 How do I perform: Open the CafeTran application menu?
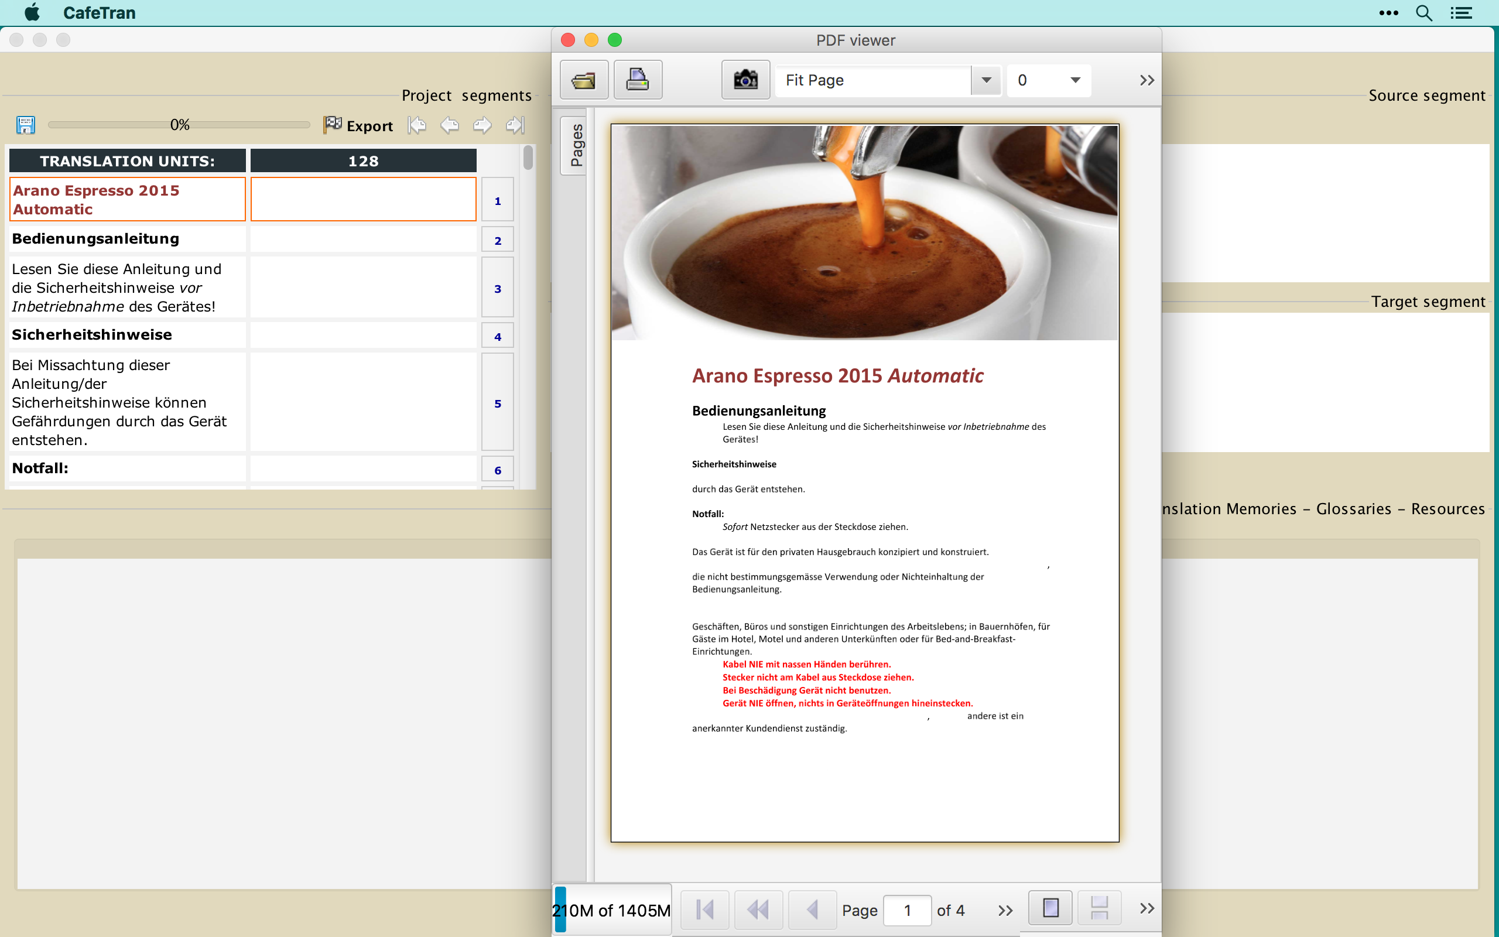pos(99,12)
